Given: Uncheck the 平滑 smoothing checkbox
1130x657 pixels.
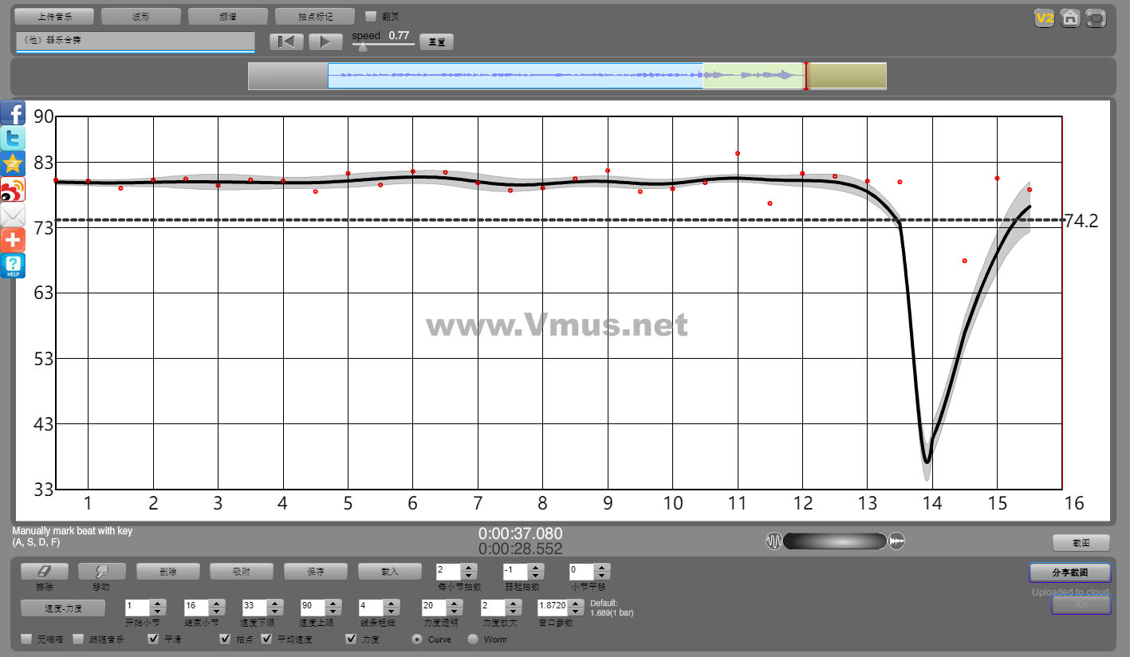Looking at the screenshot, I should click(154, 639).
